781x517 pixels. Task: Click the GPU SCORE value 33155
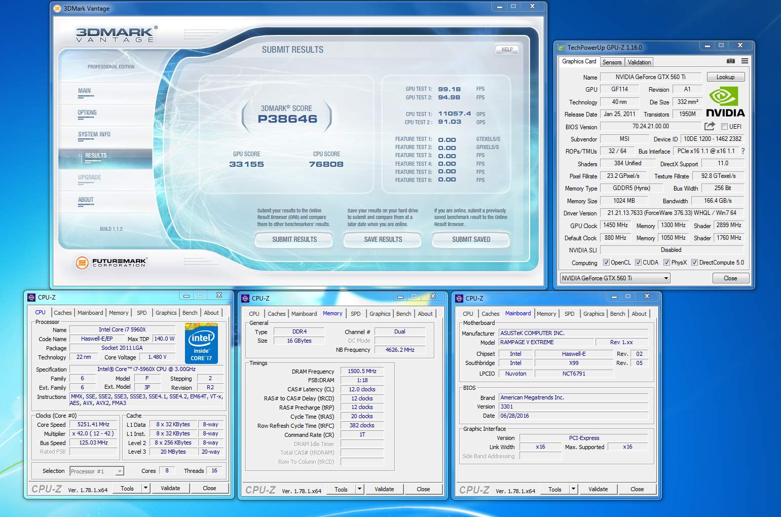tap(246, 164)
